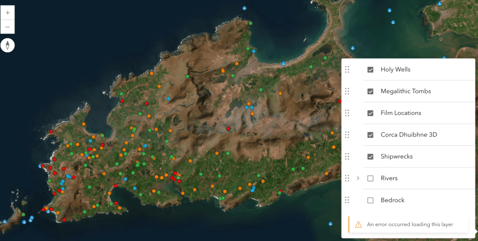The image size is (478, 241).
Task: Click drag handle beside Corca Dhuibhne 3D
Action: tap(347, 135)
